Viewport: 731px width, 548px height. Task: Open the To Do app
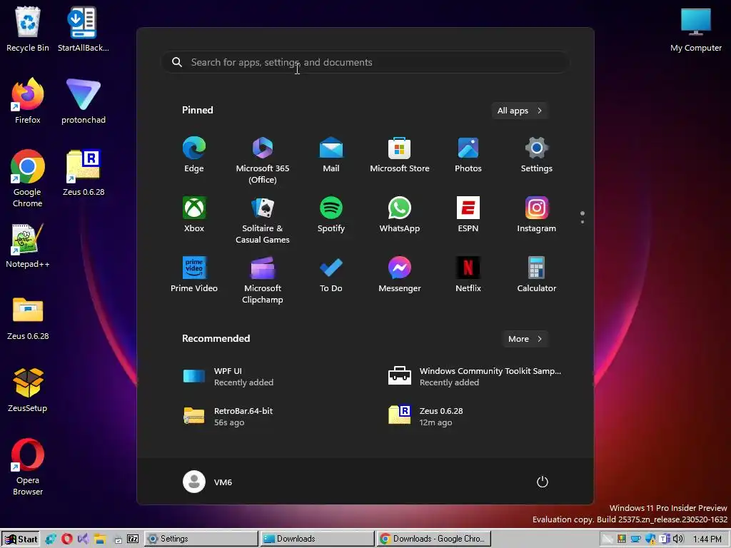point(331,275)
